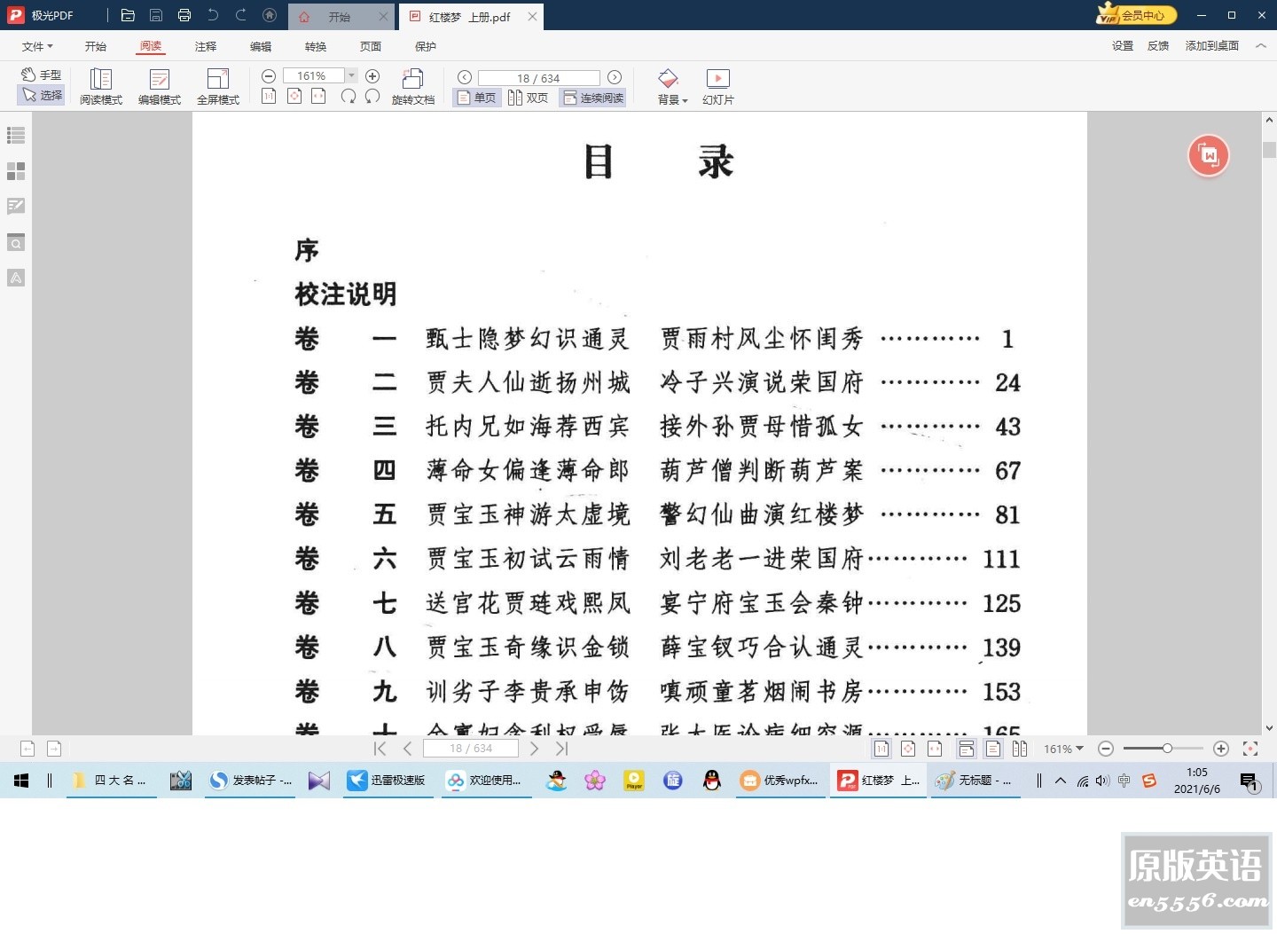This screenshot has width=1277, height=934.
Task: Zoom in with the toolbar plus icon
Action: coord(372,76)
